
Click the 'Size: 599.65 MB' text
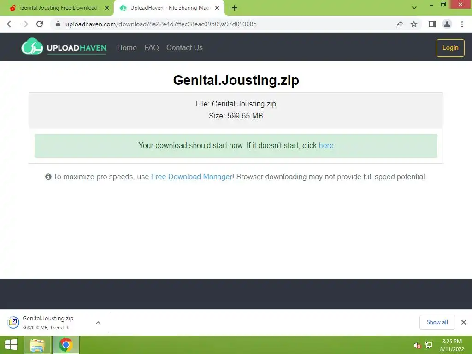coord(236,116)
